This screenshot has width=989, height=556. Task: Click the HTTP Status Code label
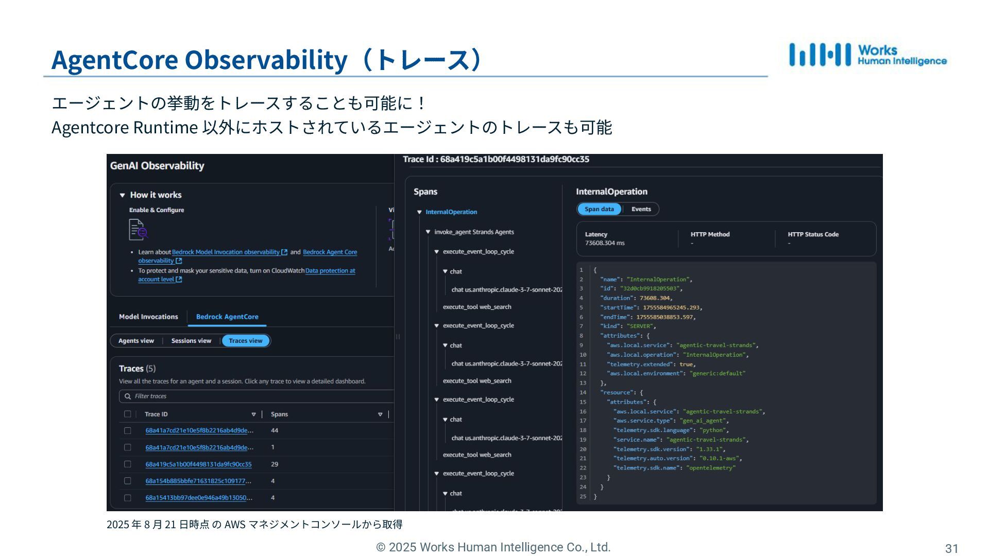(813, 234)
